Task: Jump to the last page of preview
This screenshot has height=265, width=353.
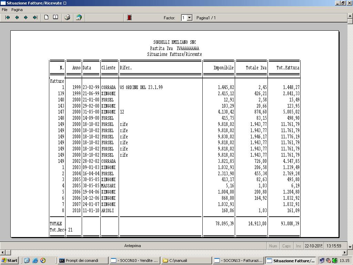Action: coord(35,18)
